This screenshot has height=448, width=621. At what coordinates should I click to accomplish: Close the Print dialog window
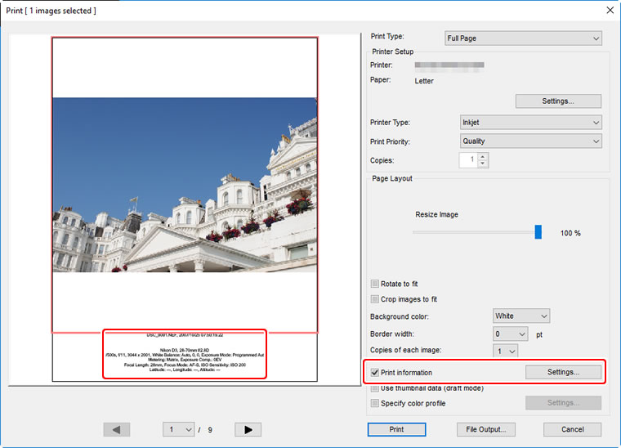(x=610, y=11)
